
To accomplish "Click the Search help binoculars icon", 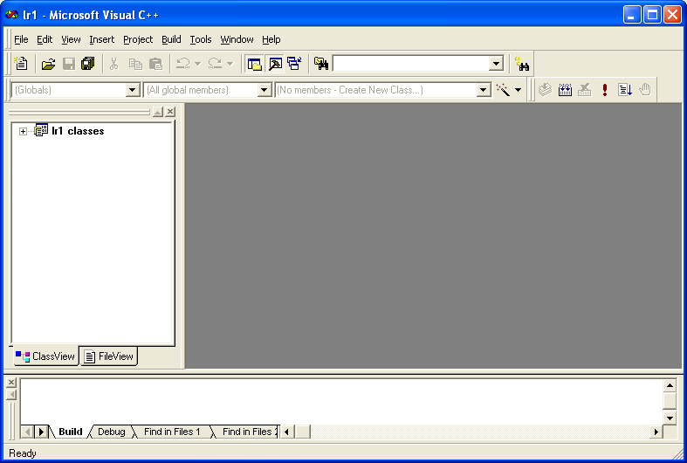I will [522, 64].
